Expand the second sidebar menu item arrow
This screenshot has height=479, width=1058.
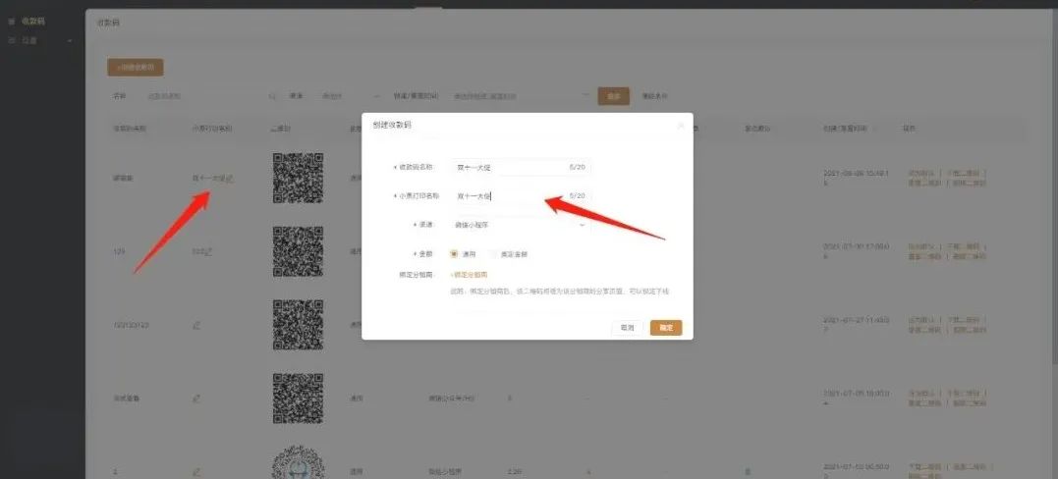click(70, 41)
